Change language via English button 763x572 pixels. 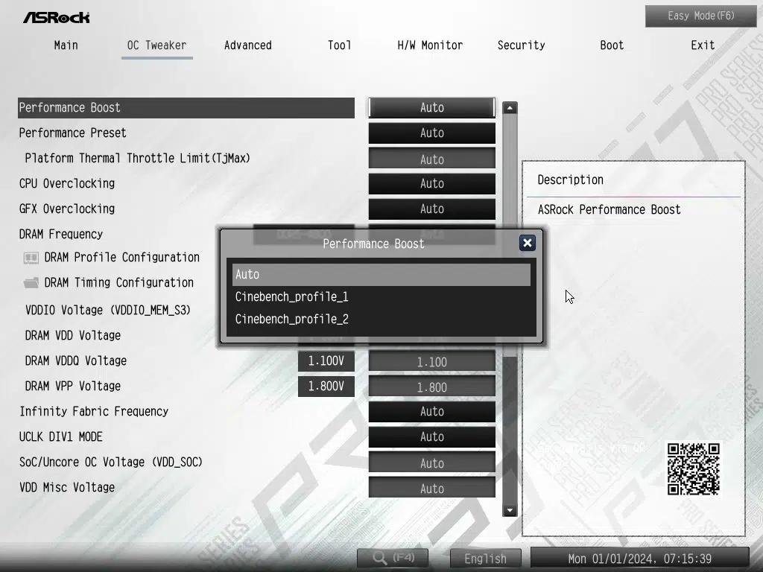click(x=485, y=558)
